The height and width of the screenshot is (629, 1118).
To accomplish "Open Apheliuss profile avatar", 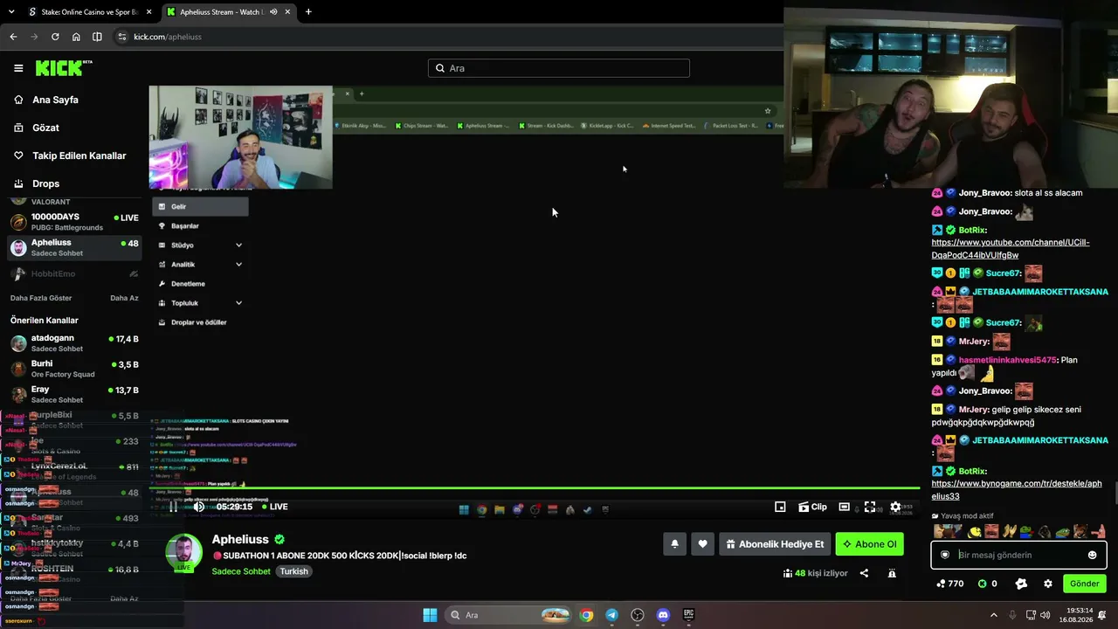I will point(184,552).
